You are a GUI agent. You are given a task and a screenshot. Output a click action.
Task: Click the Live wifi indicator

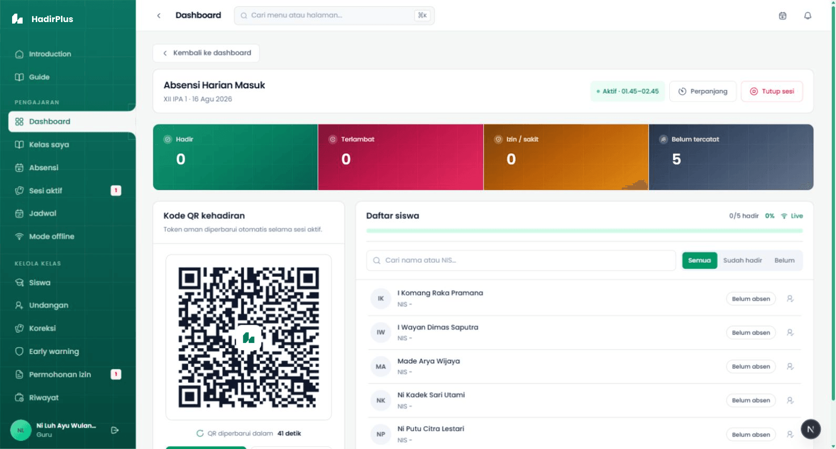pyautogui.click(x=792, y=216)
